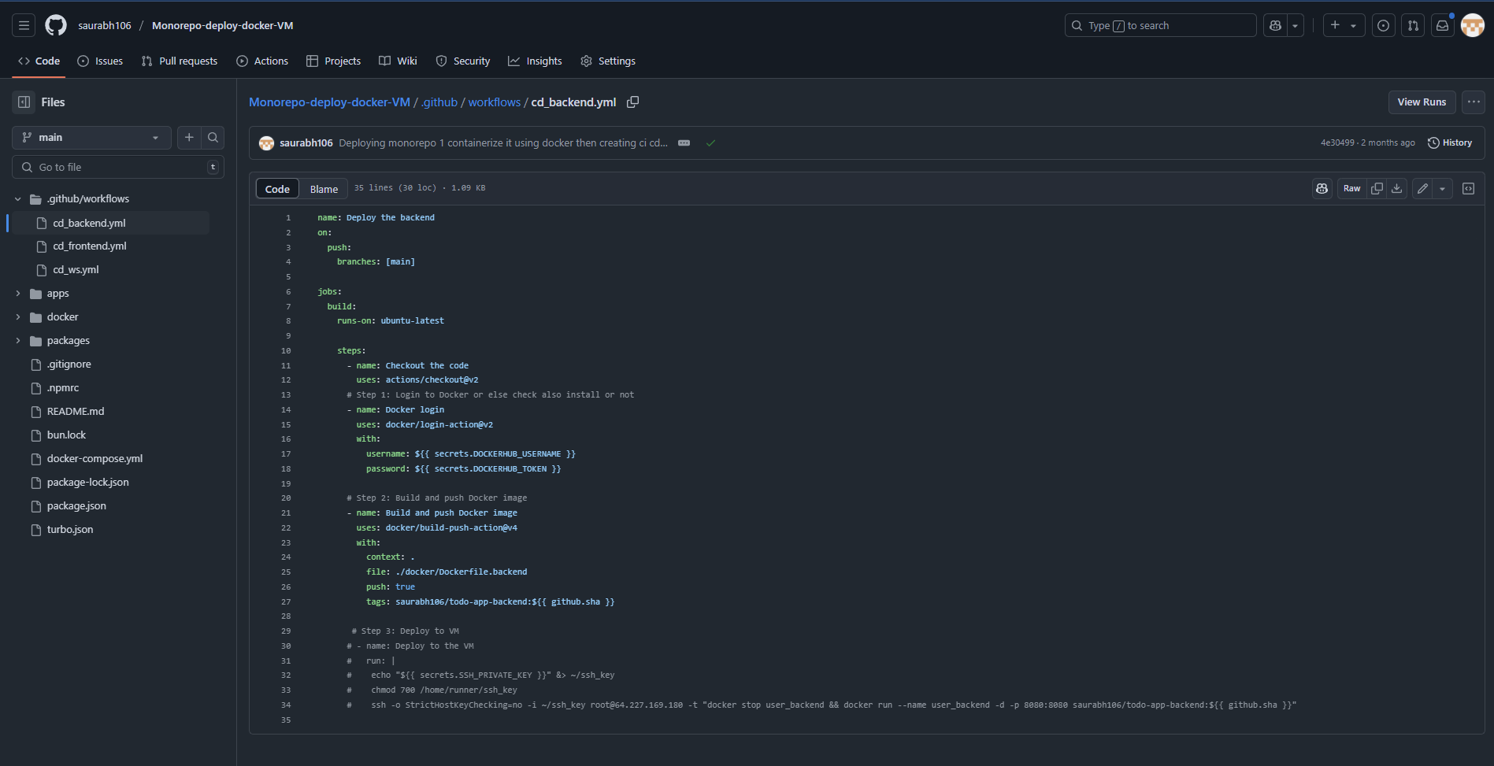Image resolution: width=1494 pixels, height=766 pixels.
Task: Open your pull requests from the header icon
Action: (x=1413, y=25)
